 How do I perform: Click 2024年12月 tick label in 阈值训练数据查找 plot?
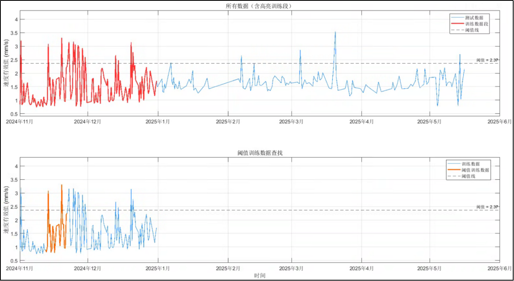pyautogui.click(x=88, y=268)
